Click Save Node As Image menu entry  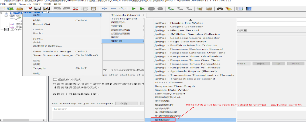(62, 52)
